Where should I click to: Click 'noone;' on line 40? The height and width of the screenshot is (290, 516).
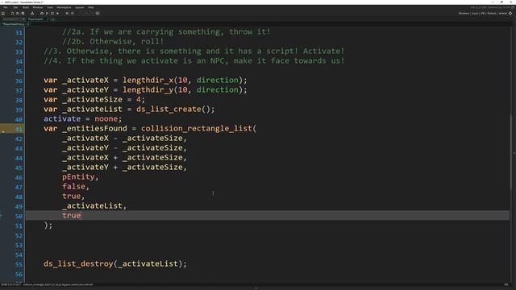[x=108, y=118]
